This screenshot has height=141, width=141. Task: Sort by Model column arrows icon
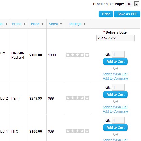(x=6, y=24)
